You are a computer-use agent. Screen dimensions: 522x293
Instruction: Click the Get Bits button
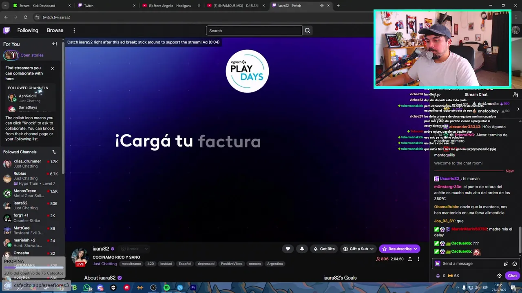tap(324, 249)
